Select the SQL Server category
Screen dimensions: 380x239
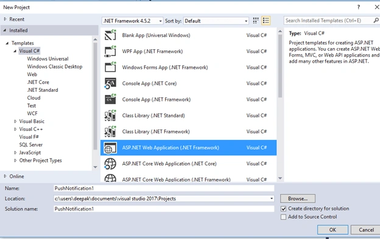click(x=31, y=145)
